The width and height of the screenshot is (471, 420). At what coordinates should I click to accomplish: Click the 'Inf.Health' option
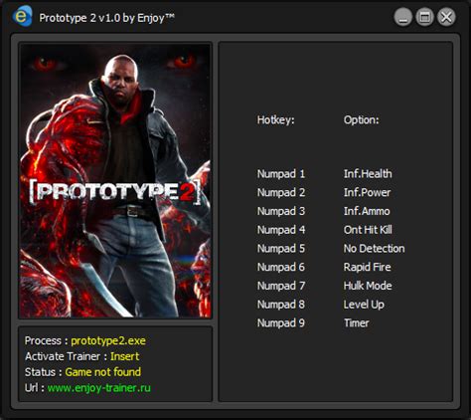pyautogui.click(x=368, y=174)
